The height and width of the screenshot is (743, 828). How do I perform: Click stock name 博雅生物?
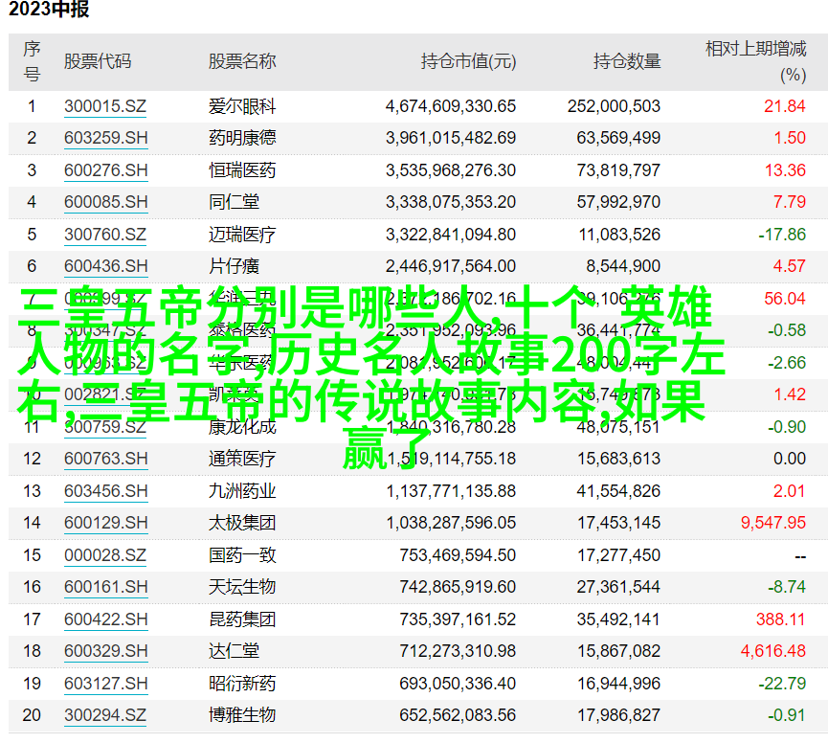click(242, 715)
